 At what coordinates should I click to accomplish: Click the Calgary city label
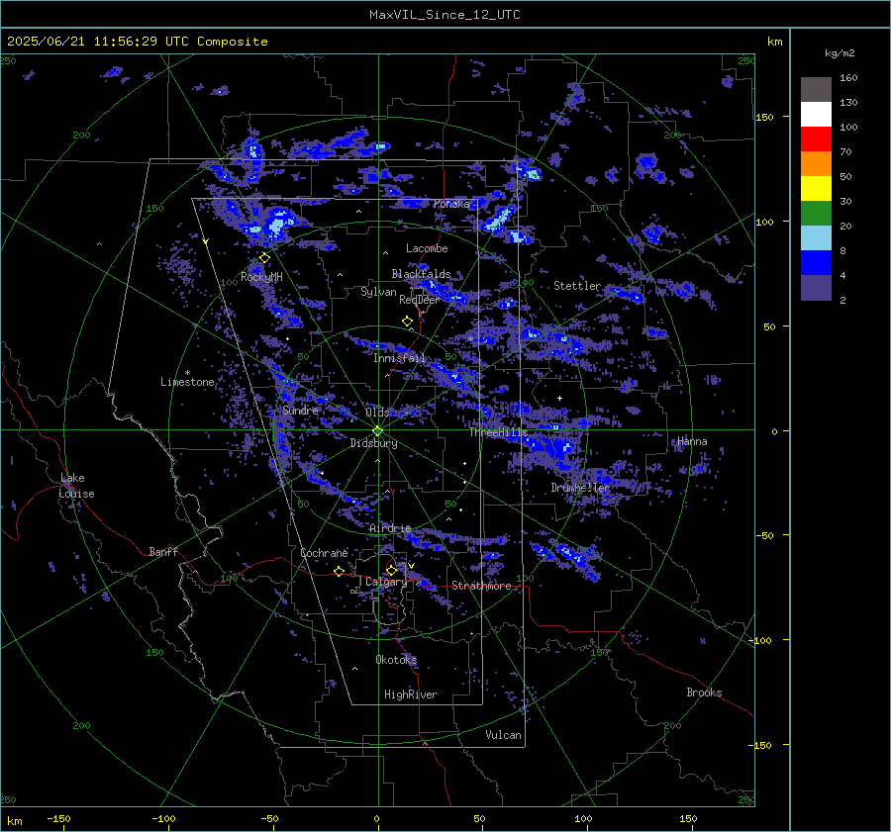click(386, 582)
